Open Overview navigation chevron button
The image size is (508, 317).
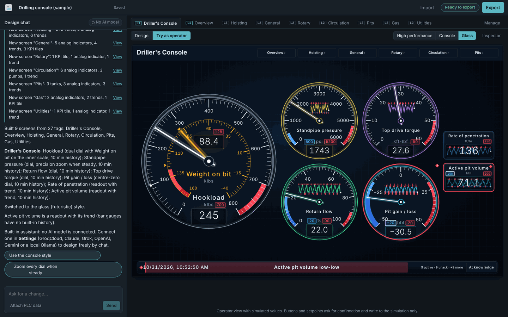pyautogui.click(x=276, y=53)
